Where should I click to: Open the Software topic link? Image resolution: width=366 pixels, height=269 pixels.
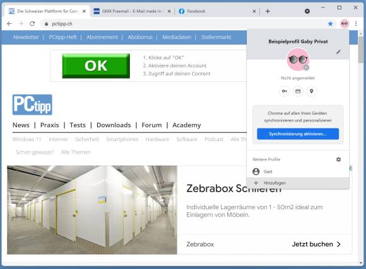(x=187, y=139)
